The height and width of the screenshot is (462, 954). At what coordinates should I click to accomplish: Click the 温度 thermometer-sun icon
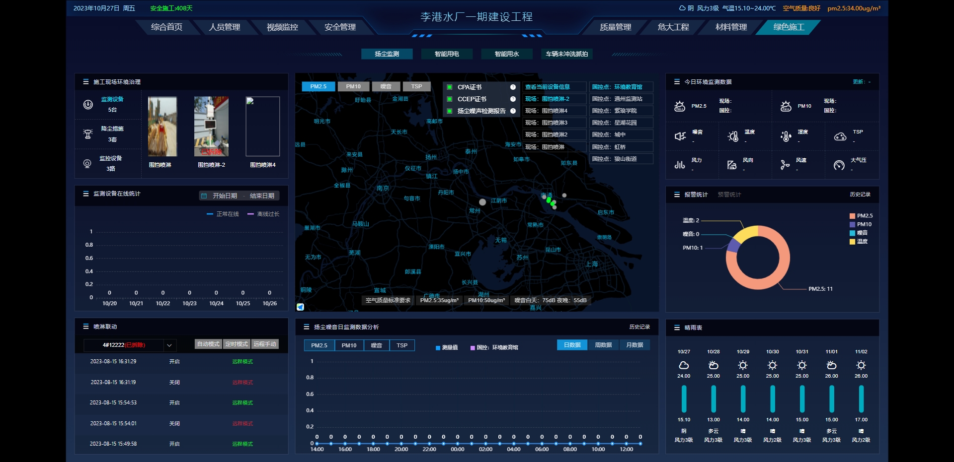pos(733,136)
